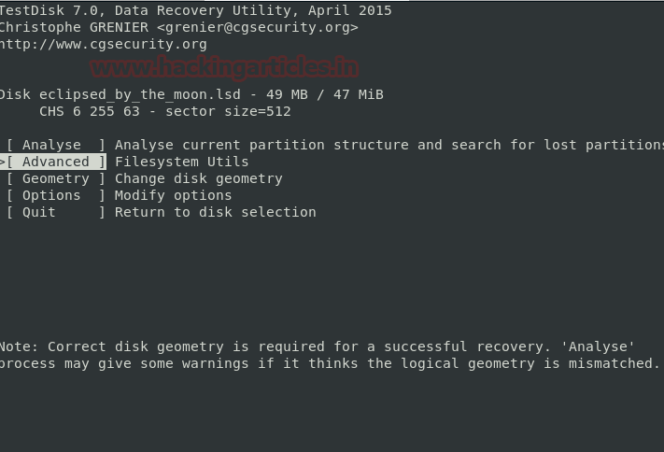This screenshot has height=452, width=664.
Task: Click the 'Return to disk selection' text
Action: click(215, 212)
